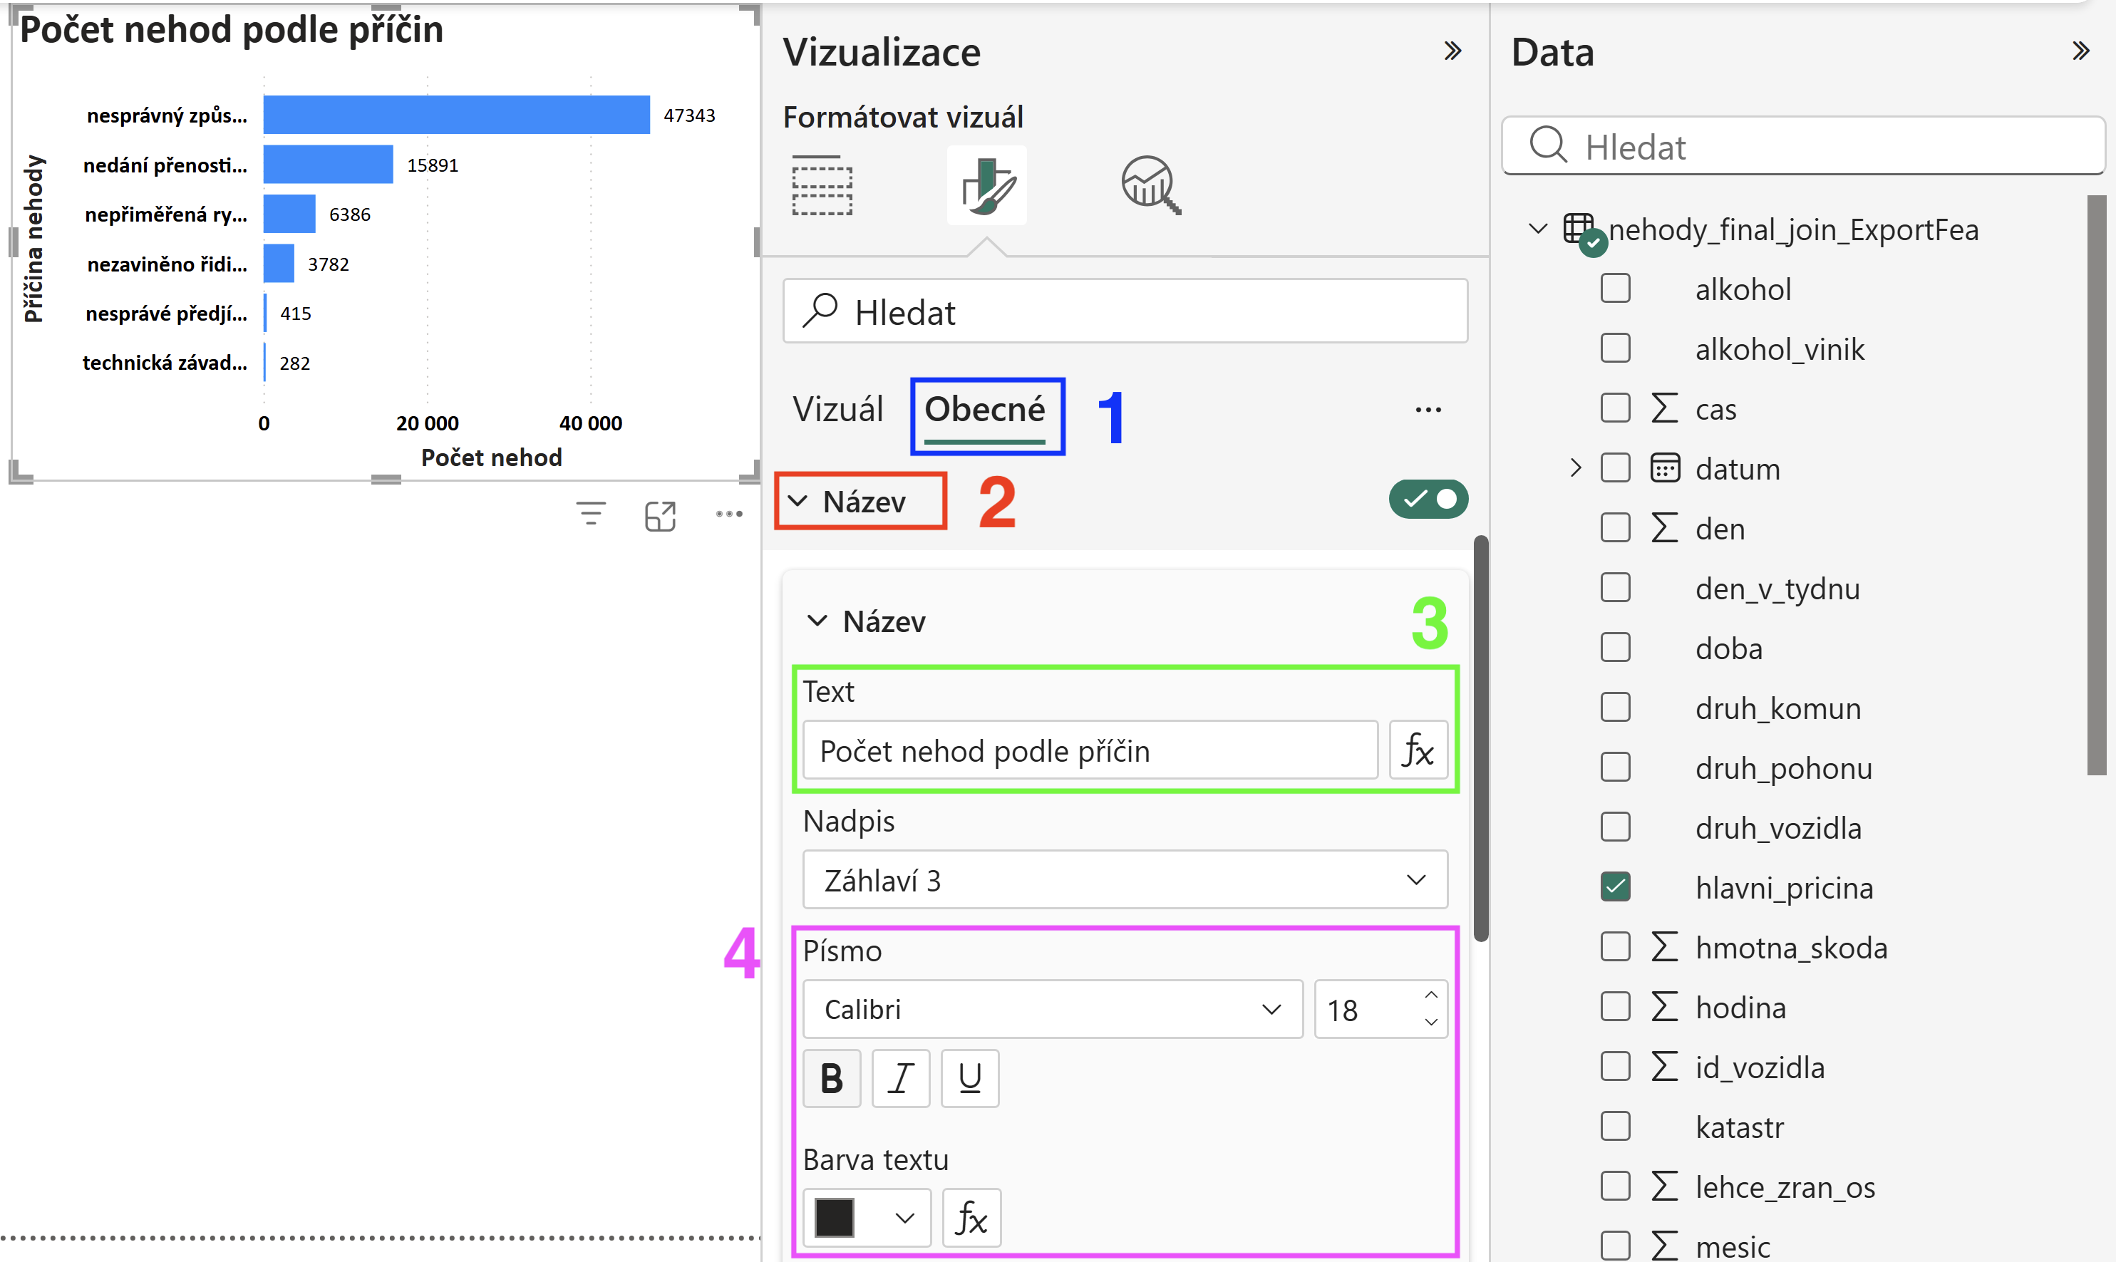Collapse the Vizualizace pane with double chevron
Screen dimensions: 2116x1262
click(1452, 51)
